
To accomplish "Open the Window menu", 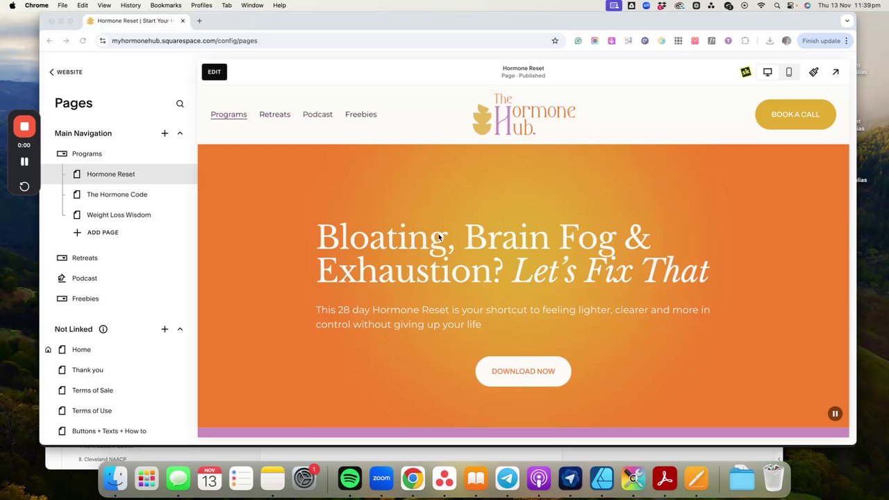I will pos(252,6).
